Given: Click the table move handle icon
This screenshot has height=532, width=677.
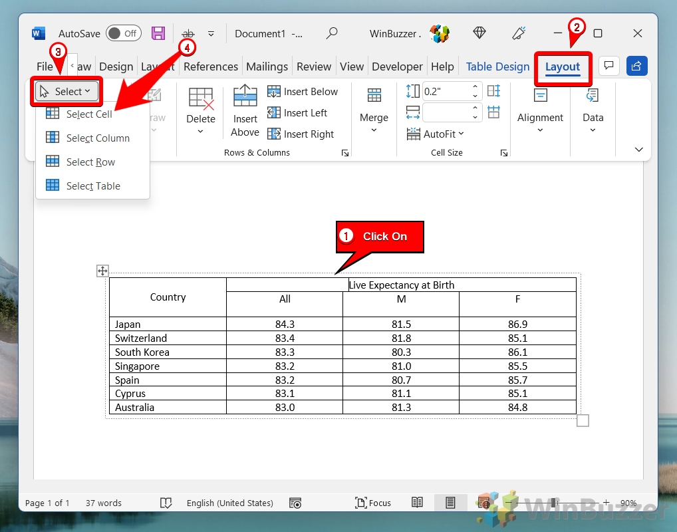Looking at the screenshot, I should tap(102, 271).
